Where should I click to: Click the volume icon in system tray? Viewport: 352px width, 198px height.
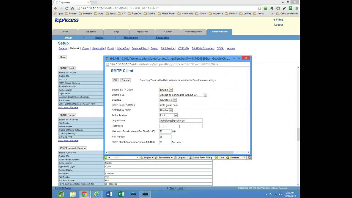(x=281, y=194)
